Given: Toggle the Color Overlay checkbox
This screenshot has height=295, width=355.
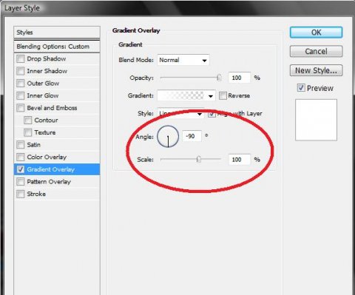Looking at the screenshot, I should (x=21, y=157).
